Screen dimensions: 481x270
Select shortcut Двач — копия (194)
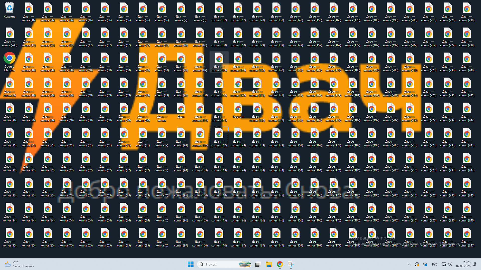[371, 162]
